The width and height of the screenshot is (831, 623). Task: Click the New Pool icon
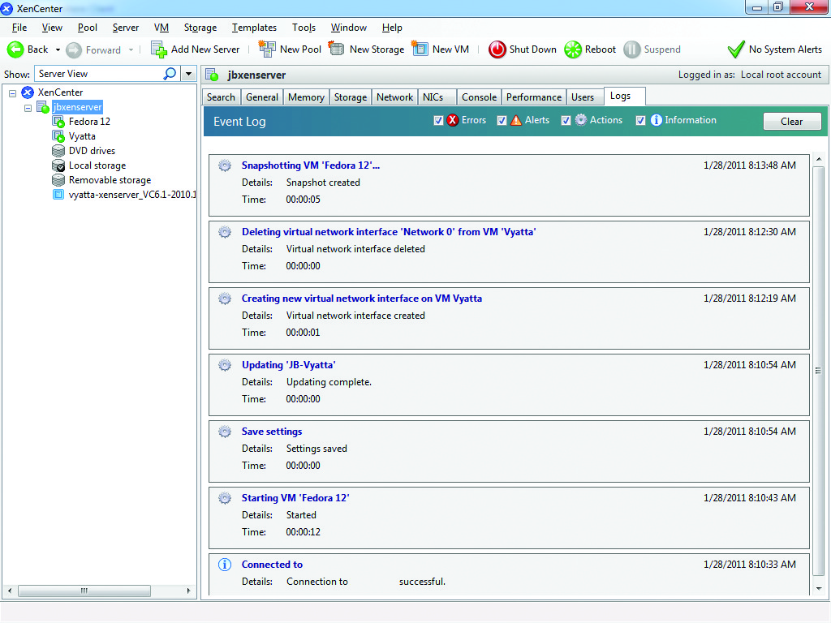point(266,49)
